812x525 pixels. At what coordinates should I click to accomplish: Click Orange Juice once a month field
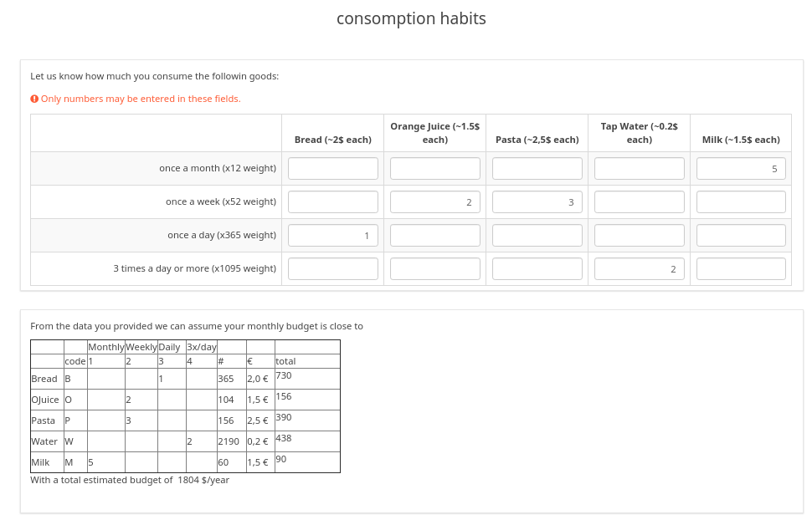click(x=435, y=168)
